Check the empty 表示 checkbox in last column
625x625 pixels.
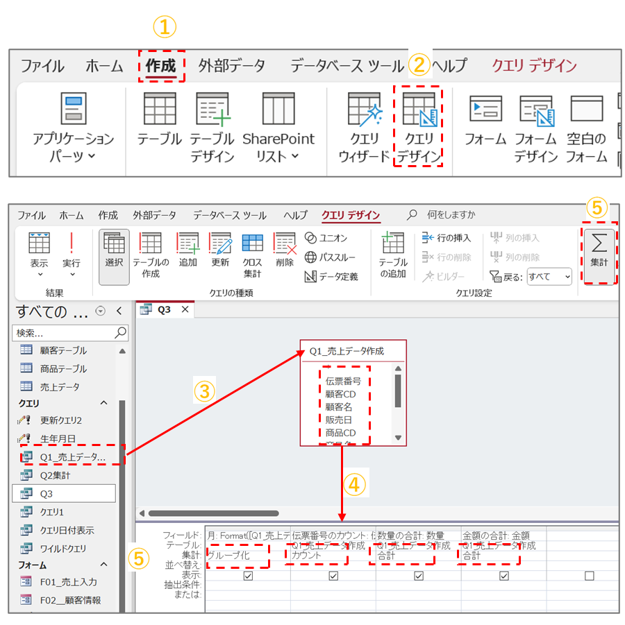click(x=589, y=576)
